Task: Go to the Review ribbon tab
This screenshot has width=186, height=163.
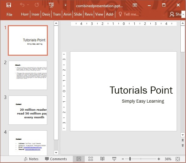Action: coord(88,14)
